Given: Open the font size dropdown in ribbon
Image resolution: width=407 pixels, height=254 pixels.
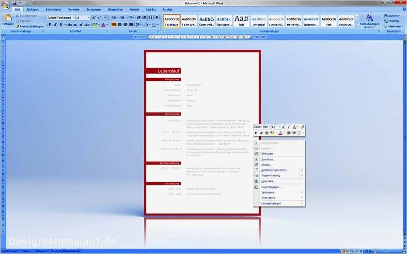Looking at the screenshot, I should pyautogui.click(x=89, y=18).
